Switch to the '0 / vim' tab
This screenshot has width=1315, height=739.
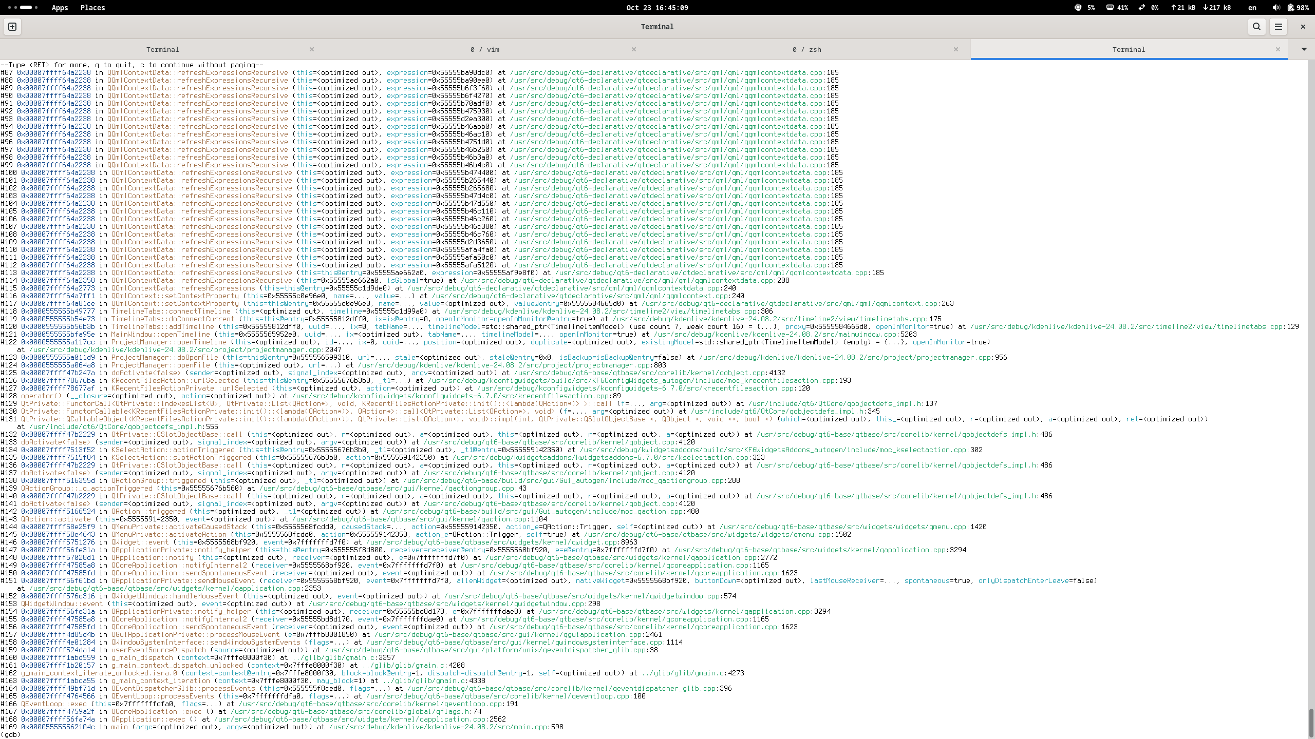484,49
